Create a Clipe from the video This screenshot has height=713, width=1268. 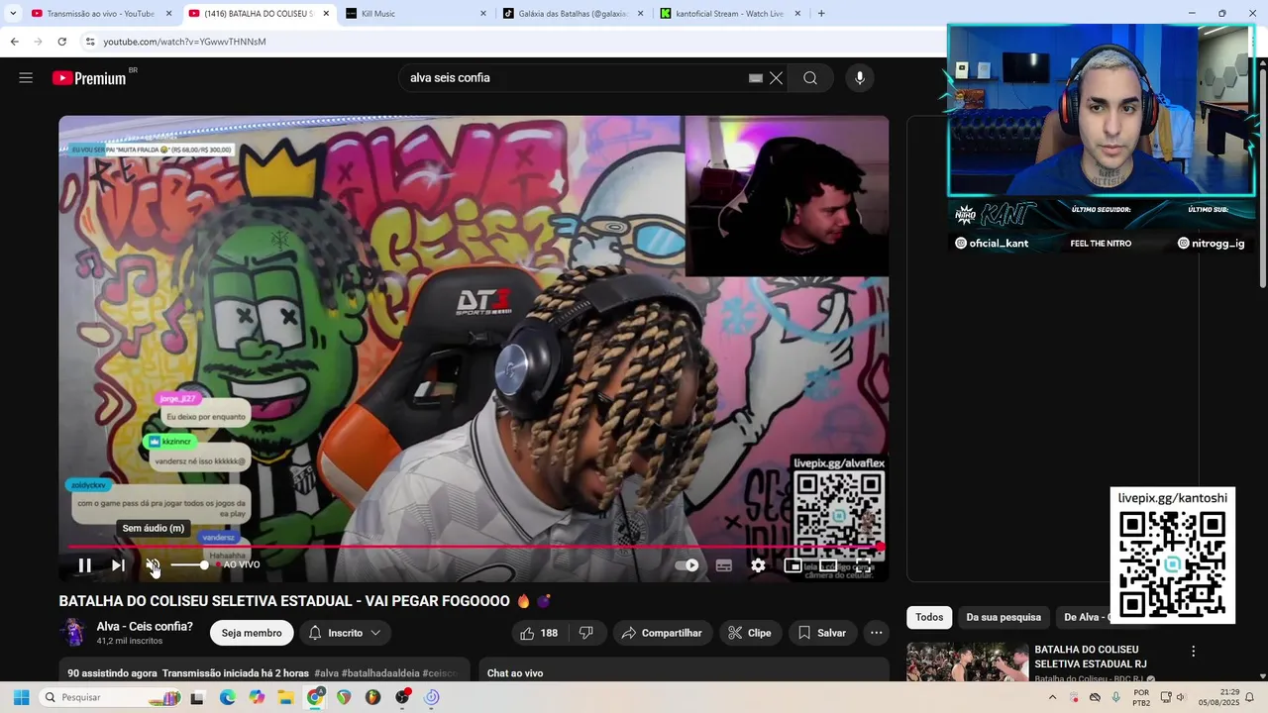(750, 633)
